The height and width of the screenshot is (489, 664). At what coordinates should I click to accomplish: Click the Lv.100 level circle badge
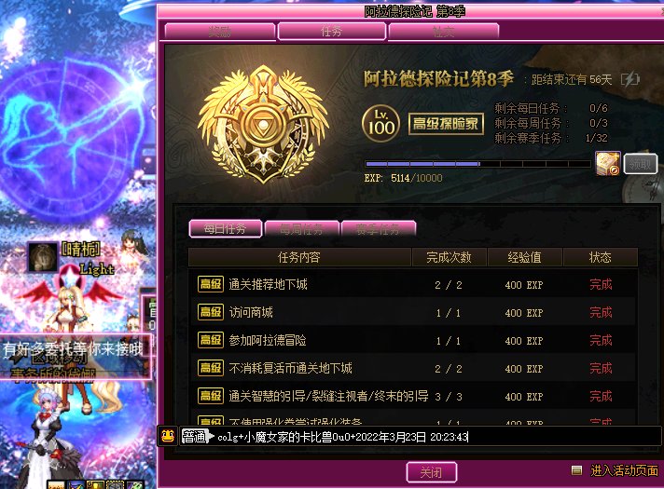click(381, 124)
